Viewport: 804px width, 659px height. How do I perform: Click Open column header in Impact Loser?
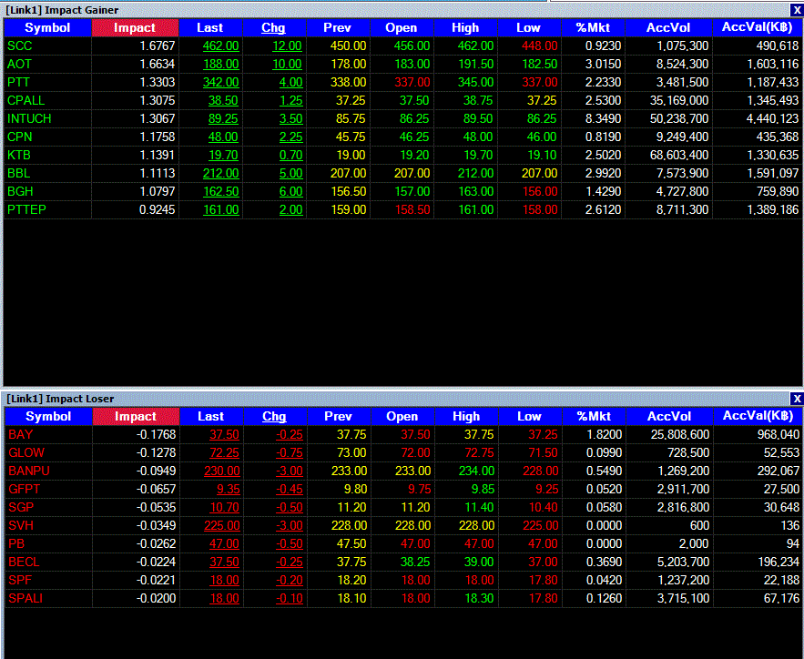[402, 416]
